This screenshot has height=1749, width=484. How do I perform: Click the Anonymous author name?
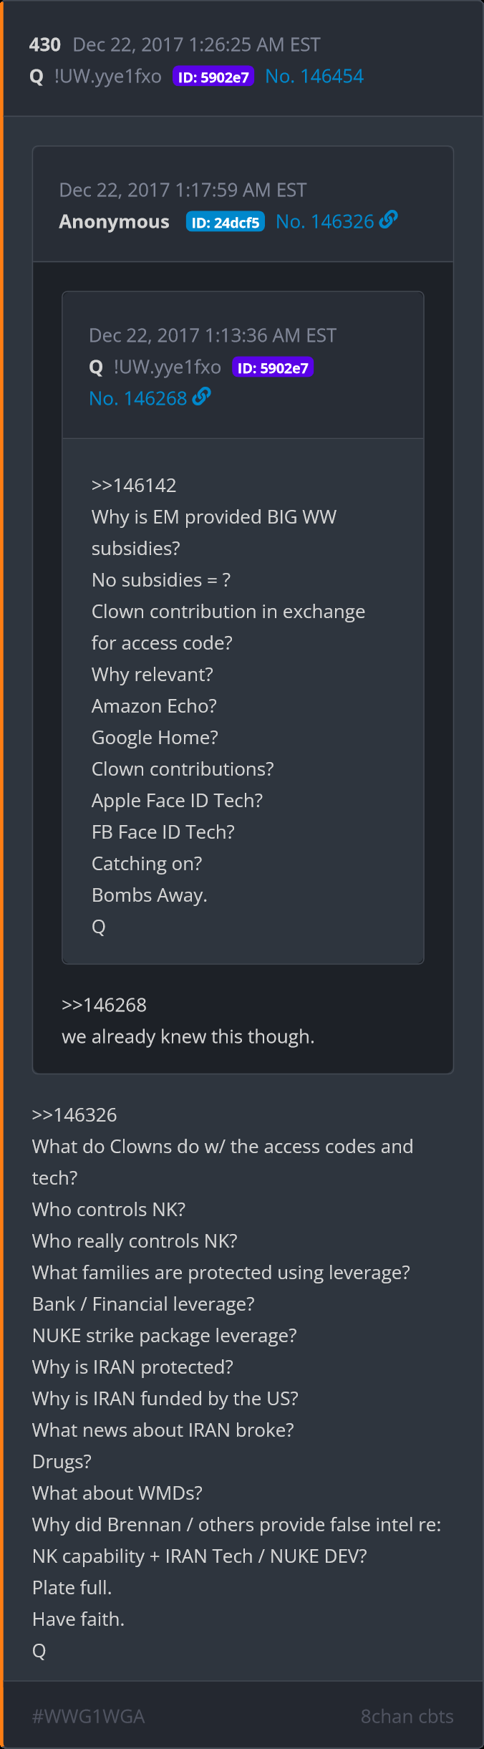(115, 222)
